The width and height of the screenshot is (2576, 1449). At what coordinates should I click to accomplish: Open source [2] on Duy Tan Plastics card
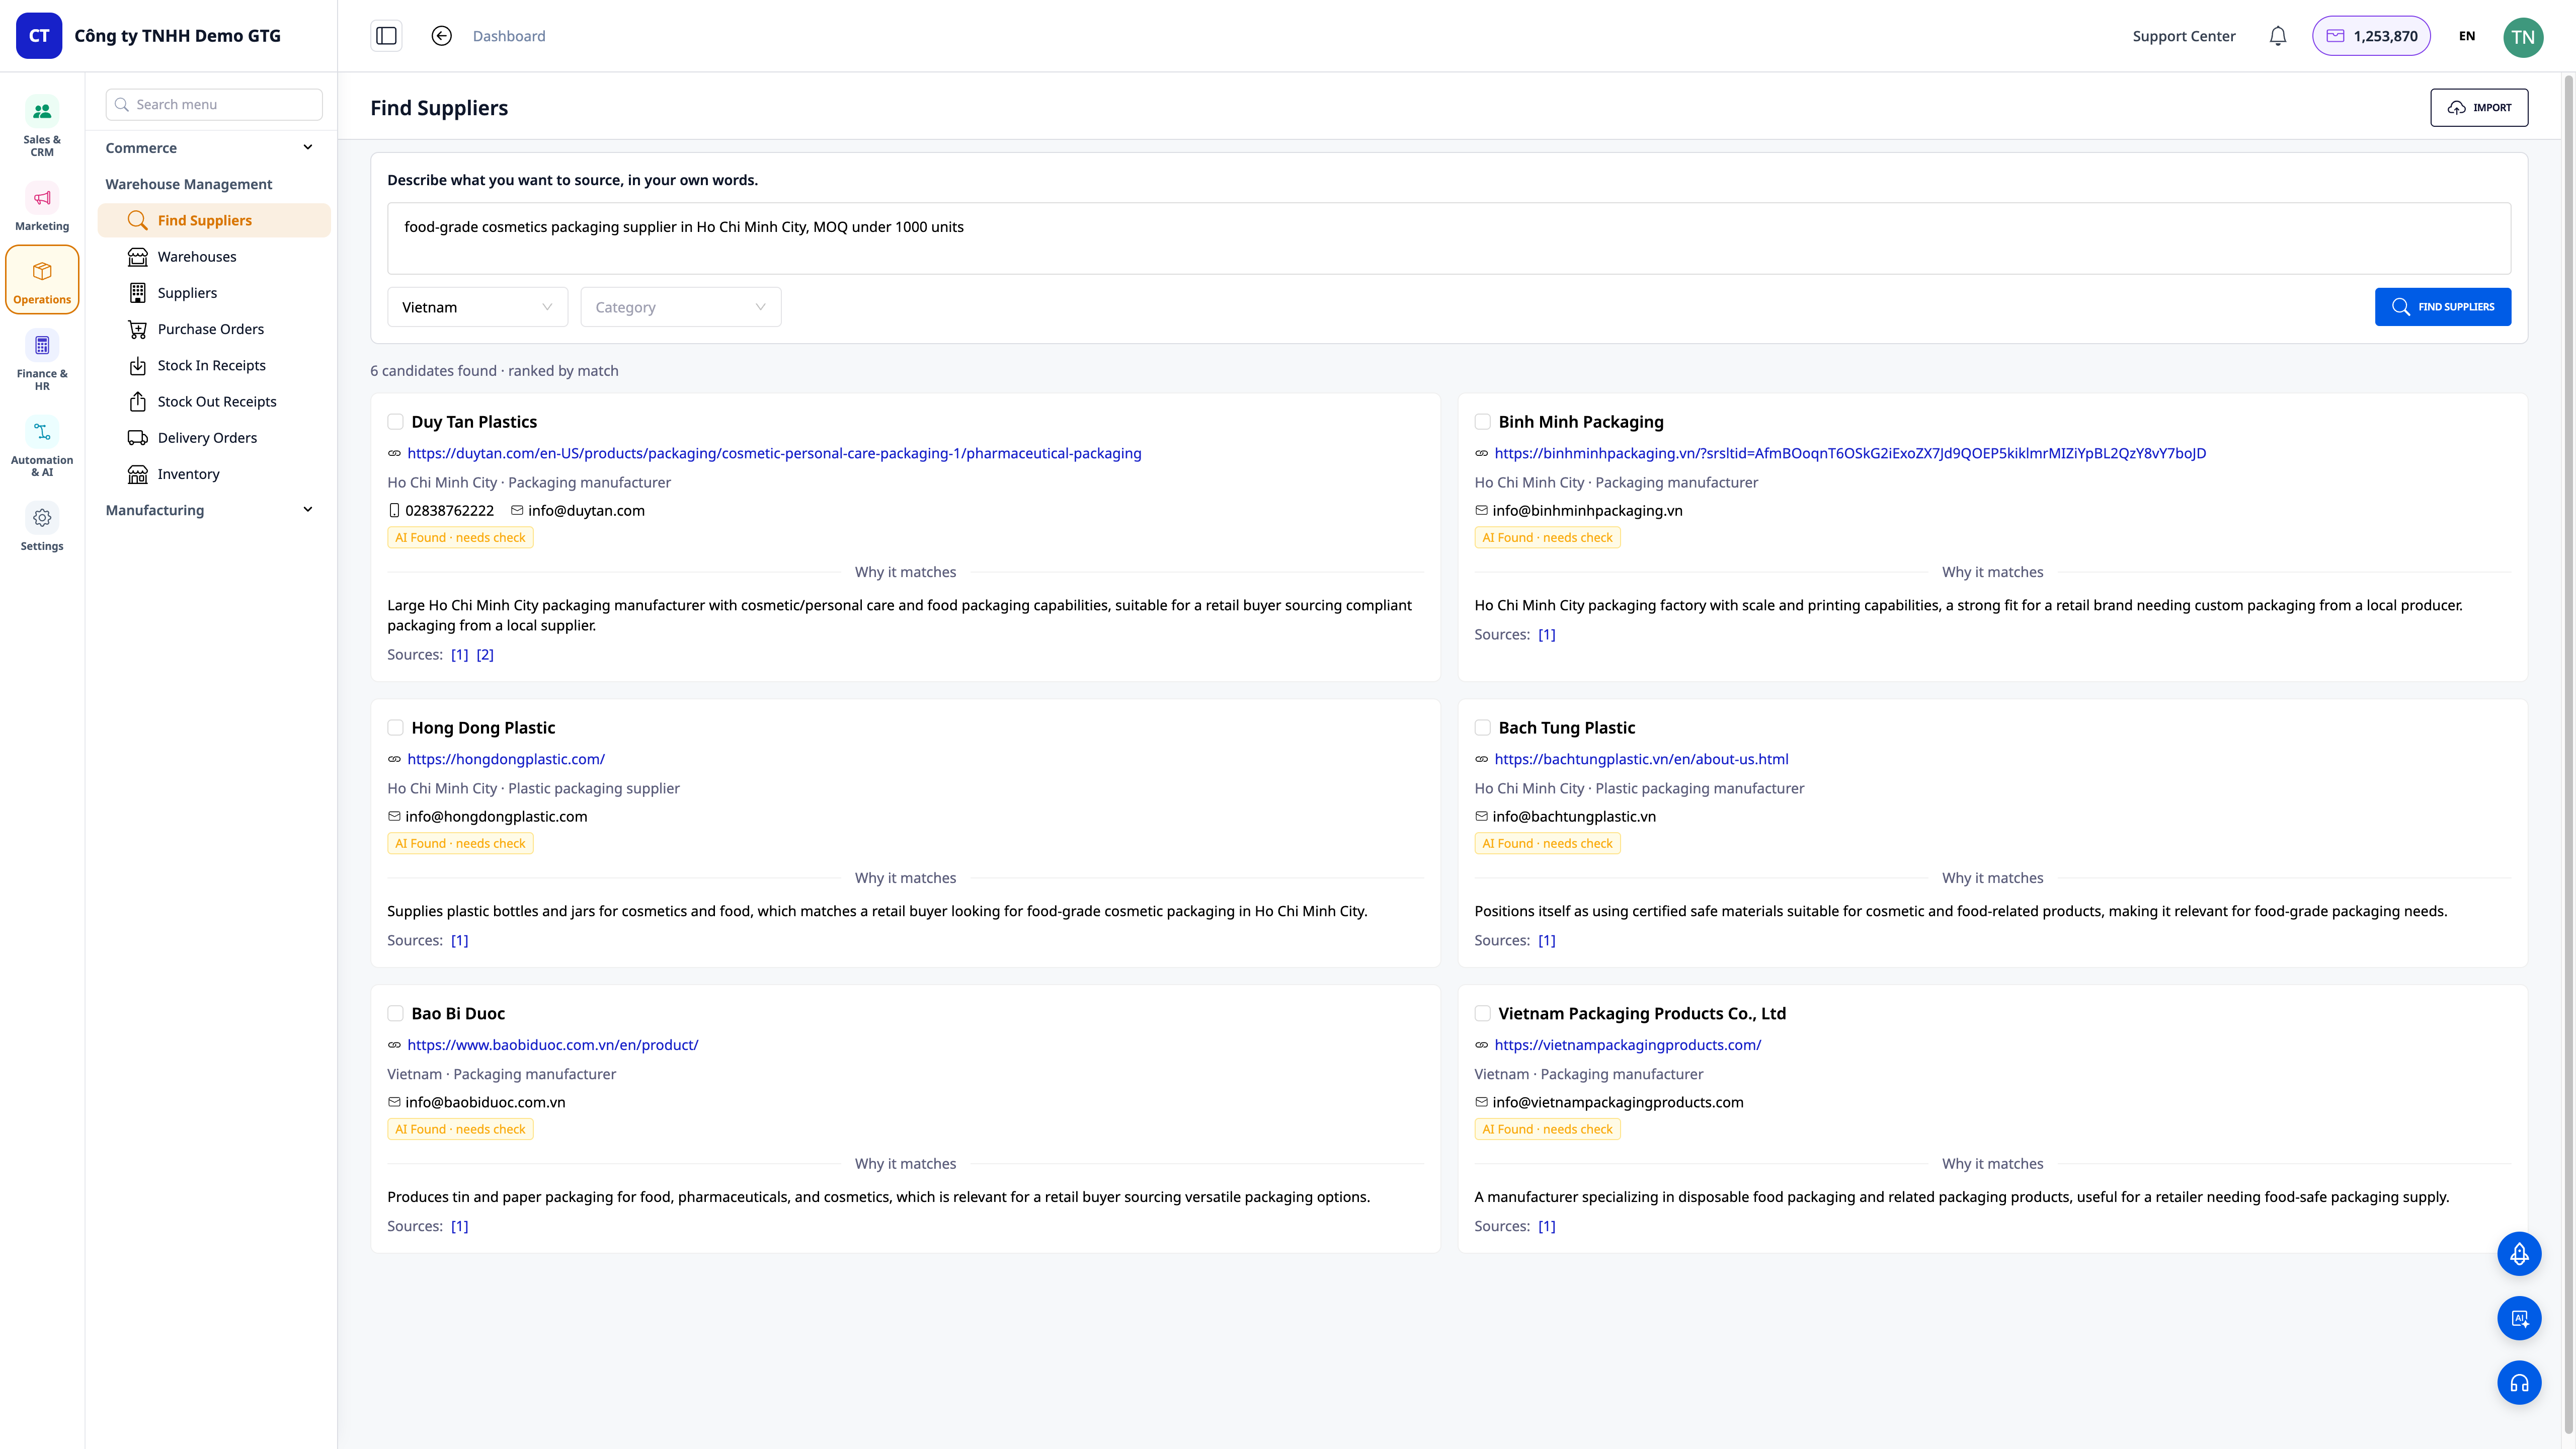tap(485, 655)
